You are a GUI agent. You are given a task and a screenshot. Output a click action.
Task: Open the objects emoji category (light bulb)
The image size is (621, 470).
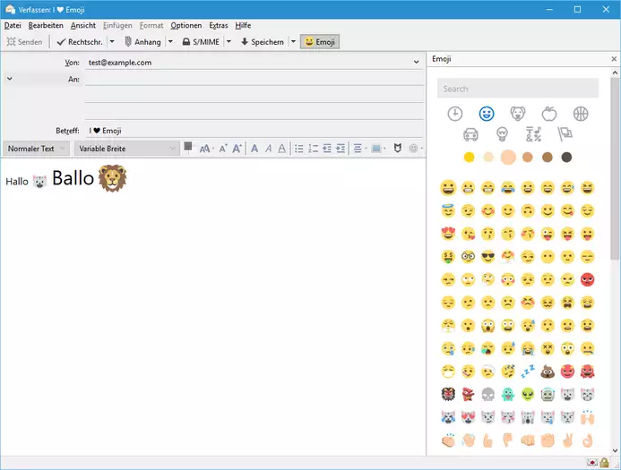point(502,134)
